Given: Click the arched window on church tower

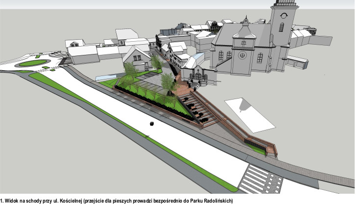Looking at the screenshot, I should [281, 27].
